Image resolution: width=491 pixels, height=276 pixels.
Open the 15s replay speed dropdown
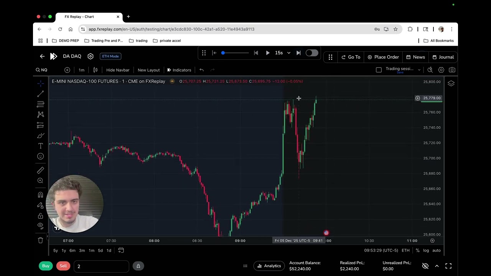[283, 53]
